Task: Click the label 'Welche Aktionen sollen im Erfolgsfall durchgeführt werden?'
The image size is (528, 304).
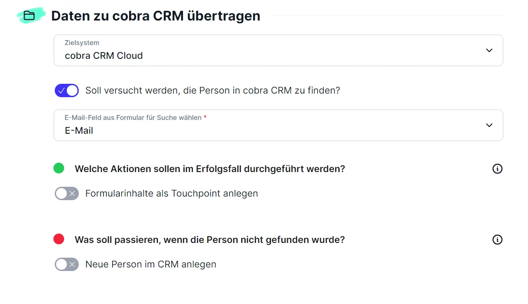Action: pyautogui.click(x=210, y=168)
